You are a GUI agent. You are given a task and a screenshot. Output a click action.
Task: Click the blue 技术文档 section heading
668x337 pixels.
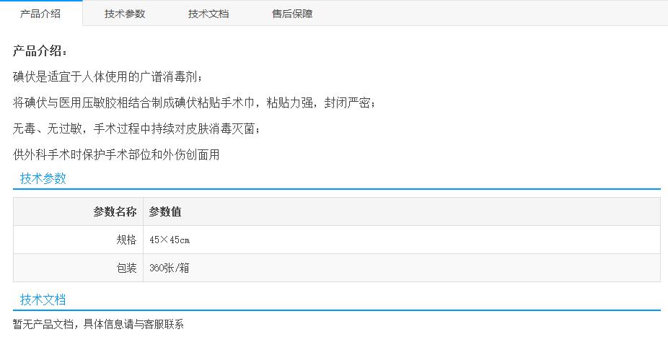pyautogui.click(x=43, y=299)
